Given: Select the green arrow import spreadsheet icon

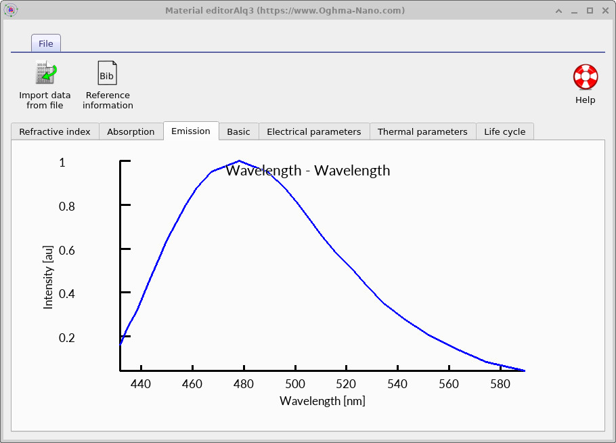Looking at the screenshot, I should 45,70.
